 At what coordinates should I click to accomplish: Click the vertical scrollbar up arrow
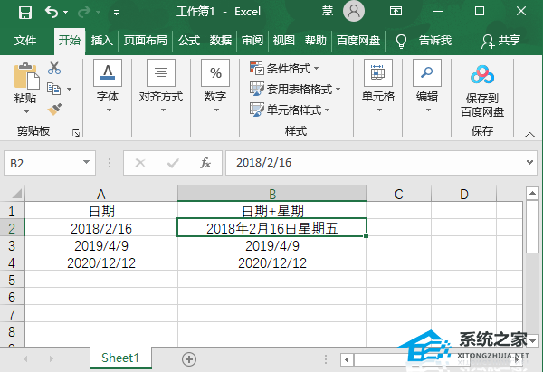click(x=532, y=194)
